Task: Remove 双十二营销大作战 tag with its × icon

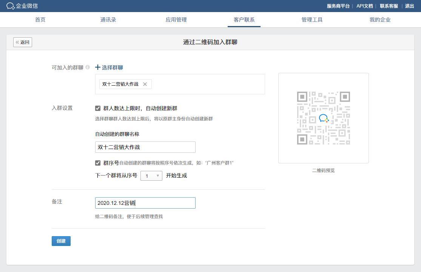Action: (x=145, y=84)
